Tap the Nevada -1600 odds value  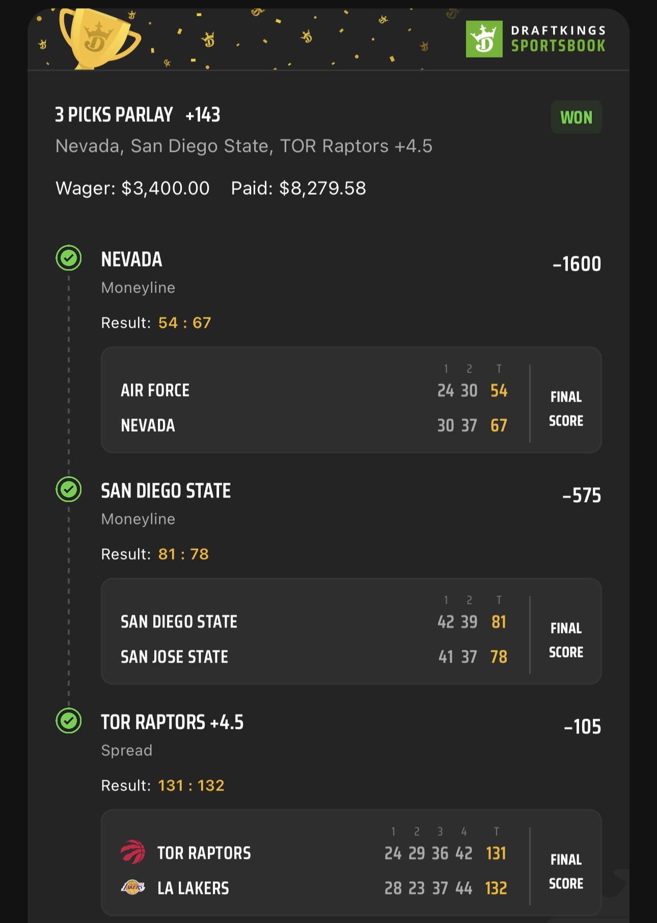coord(577,264)
